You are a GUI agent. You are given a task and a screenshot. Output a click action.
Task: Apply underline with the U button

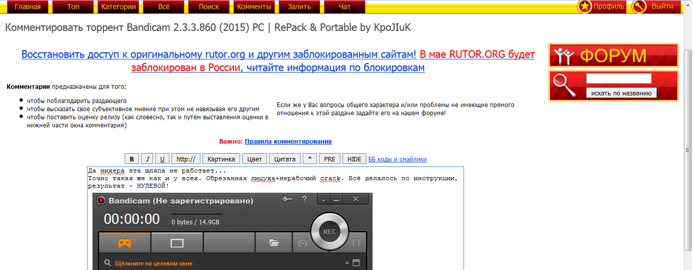[x=162, y=159]
